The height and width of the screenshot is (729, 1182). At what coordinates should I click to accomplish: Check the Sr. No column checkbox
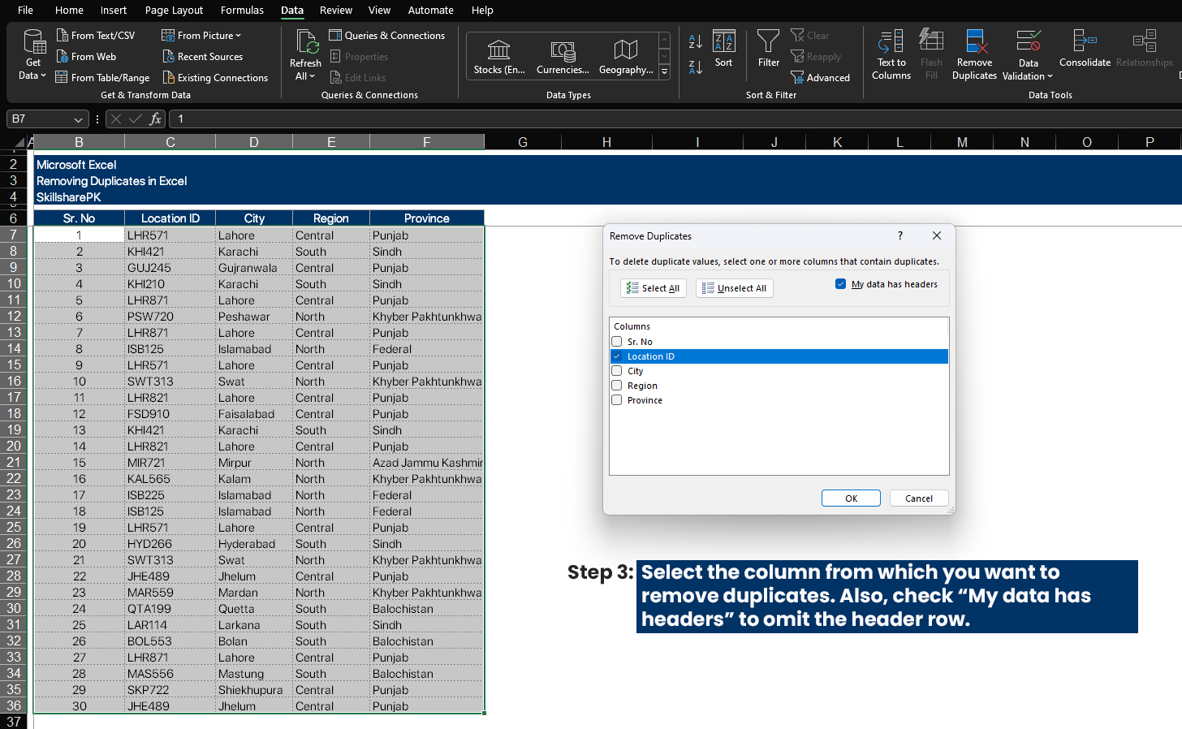click(617, 342)
